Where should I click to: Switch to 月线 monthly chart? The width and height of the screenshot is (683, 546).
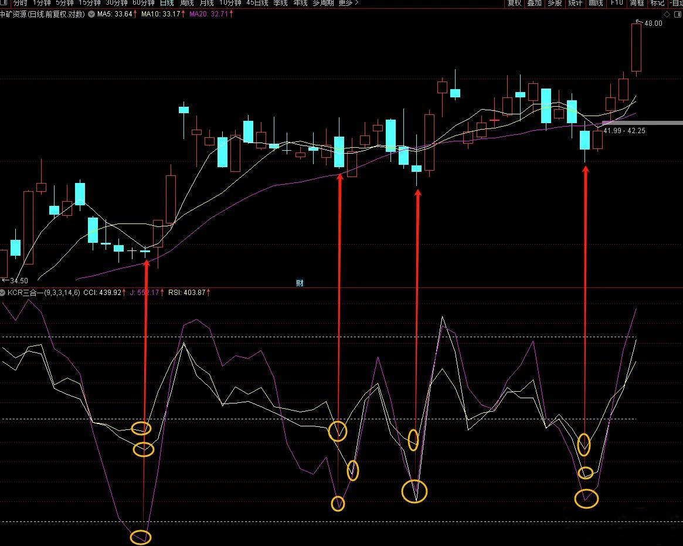[207, 2]
